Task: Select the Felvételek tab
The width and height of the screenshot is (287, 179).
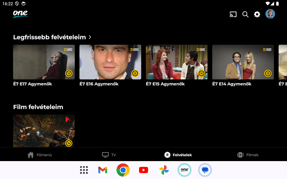Action: [x=178, y=155]
